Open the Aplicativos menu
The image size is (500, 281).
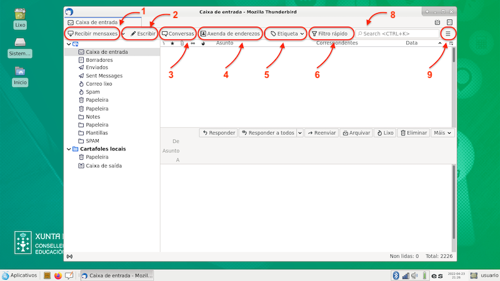19,275
